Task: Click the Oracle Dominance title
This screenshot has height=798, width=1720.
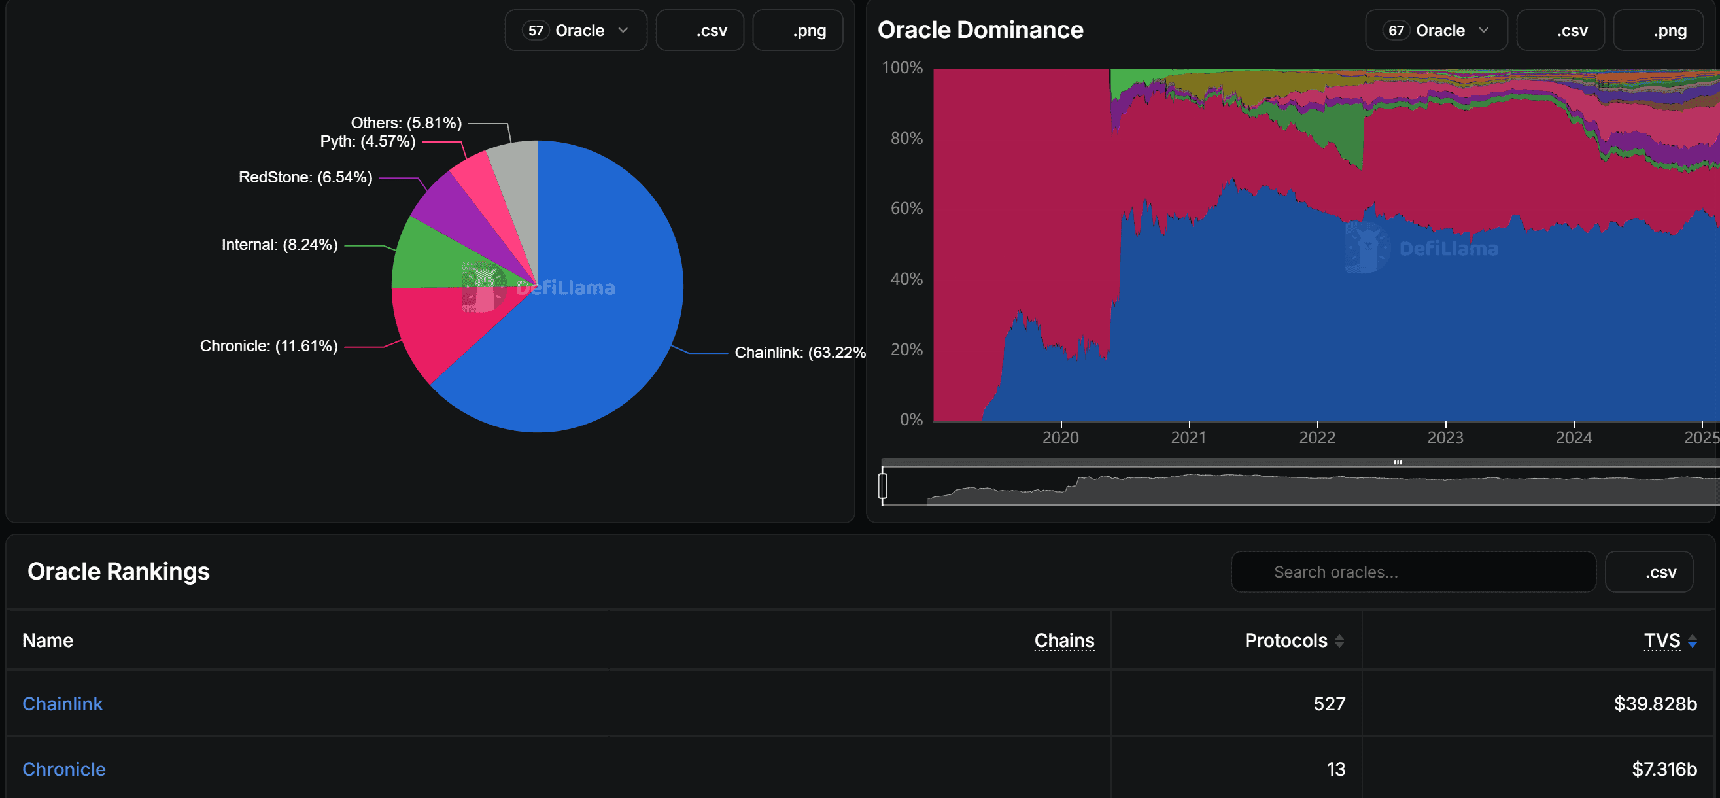Action: click(980, 30)
